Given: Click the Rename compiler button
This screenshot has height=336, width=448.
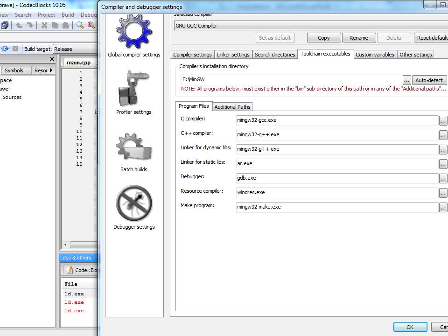Looking at the screenshot, I should [x=358, y=38].
